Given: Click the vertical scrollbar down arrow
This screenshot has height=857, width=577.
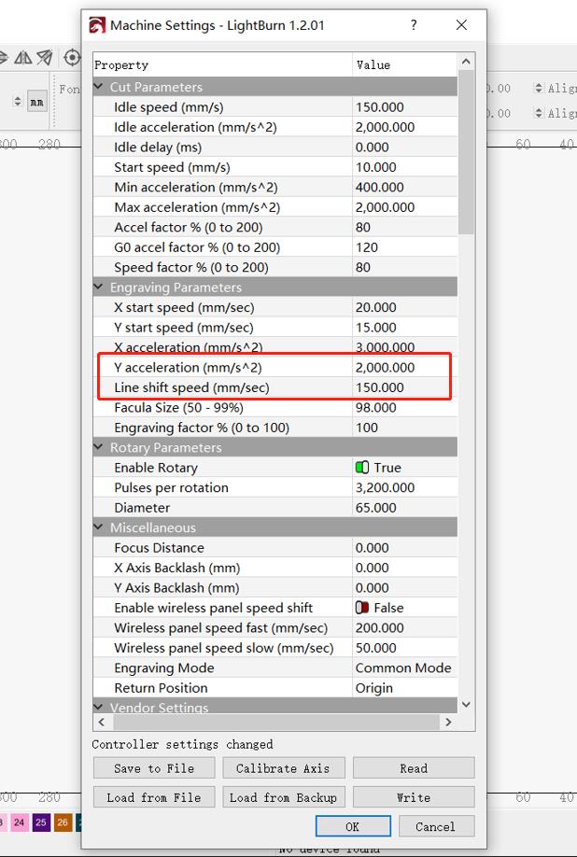Looking at the screenshot, I should [466, 704].
